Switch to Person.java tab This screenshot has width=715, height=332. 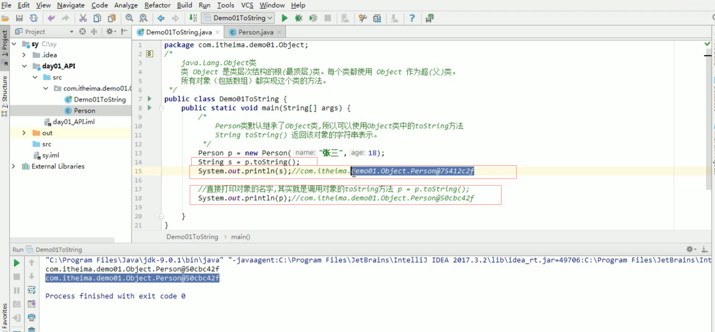click(x=255, y=32)
